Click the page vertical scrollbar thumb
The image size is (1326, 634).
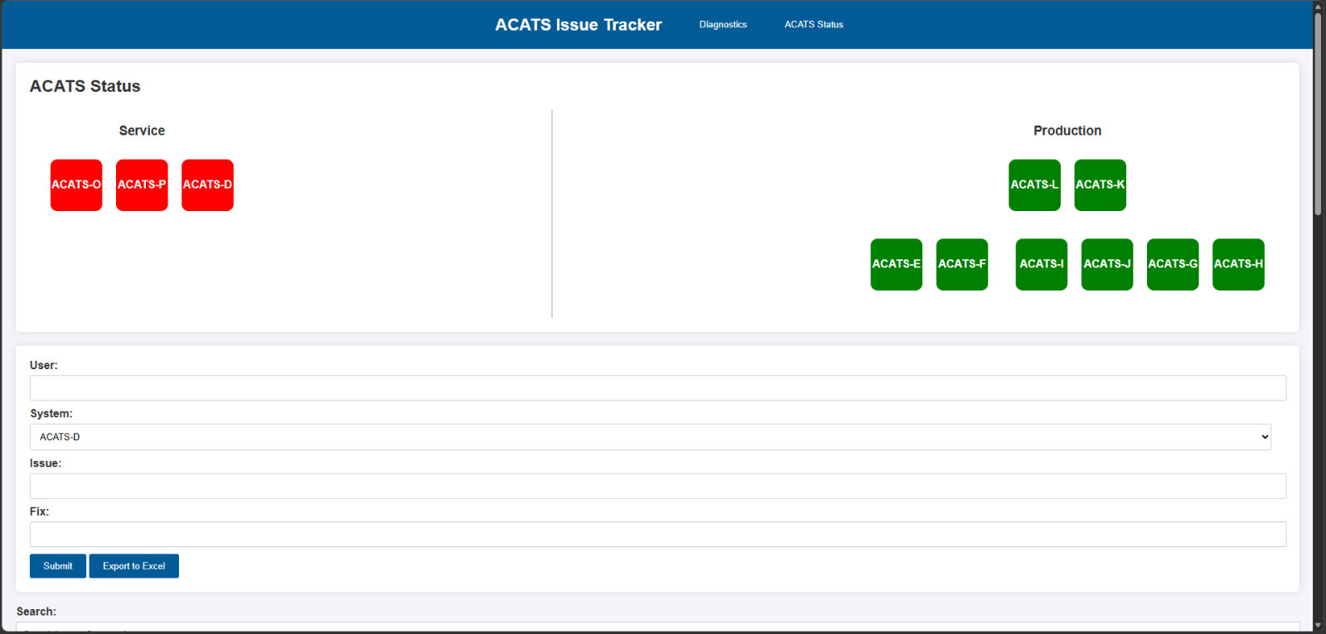(1318, 114)
